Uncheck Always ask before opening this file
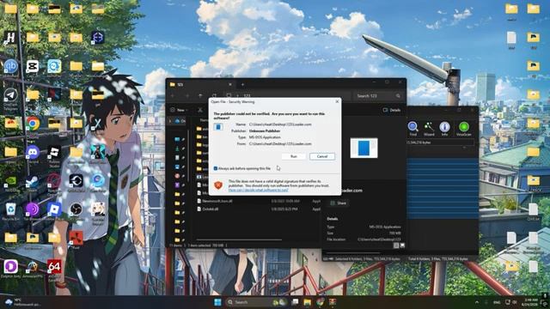This screenshot has height=309, width=550. (216, 168)
